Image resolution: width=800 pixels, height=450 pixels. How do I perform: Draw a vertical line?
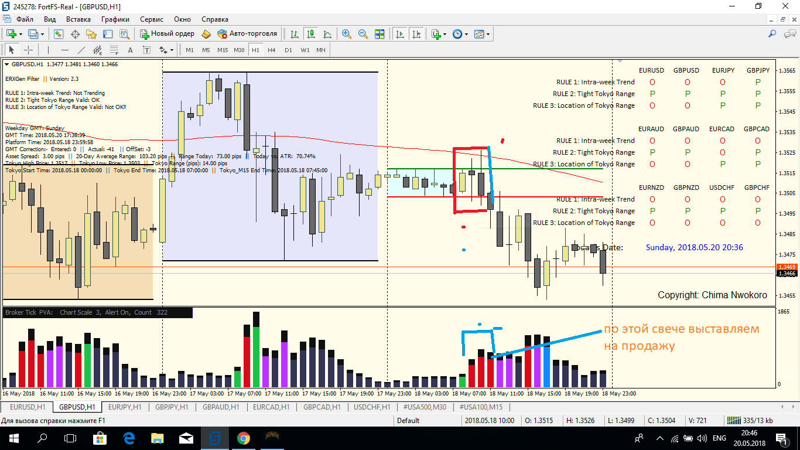[x=48, y=50]
